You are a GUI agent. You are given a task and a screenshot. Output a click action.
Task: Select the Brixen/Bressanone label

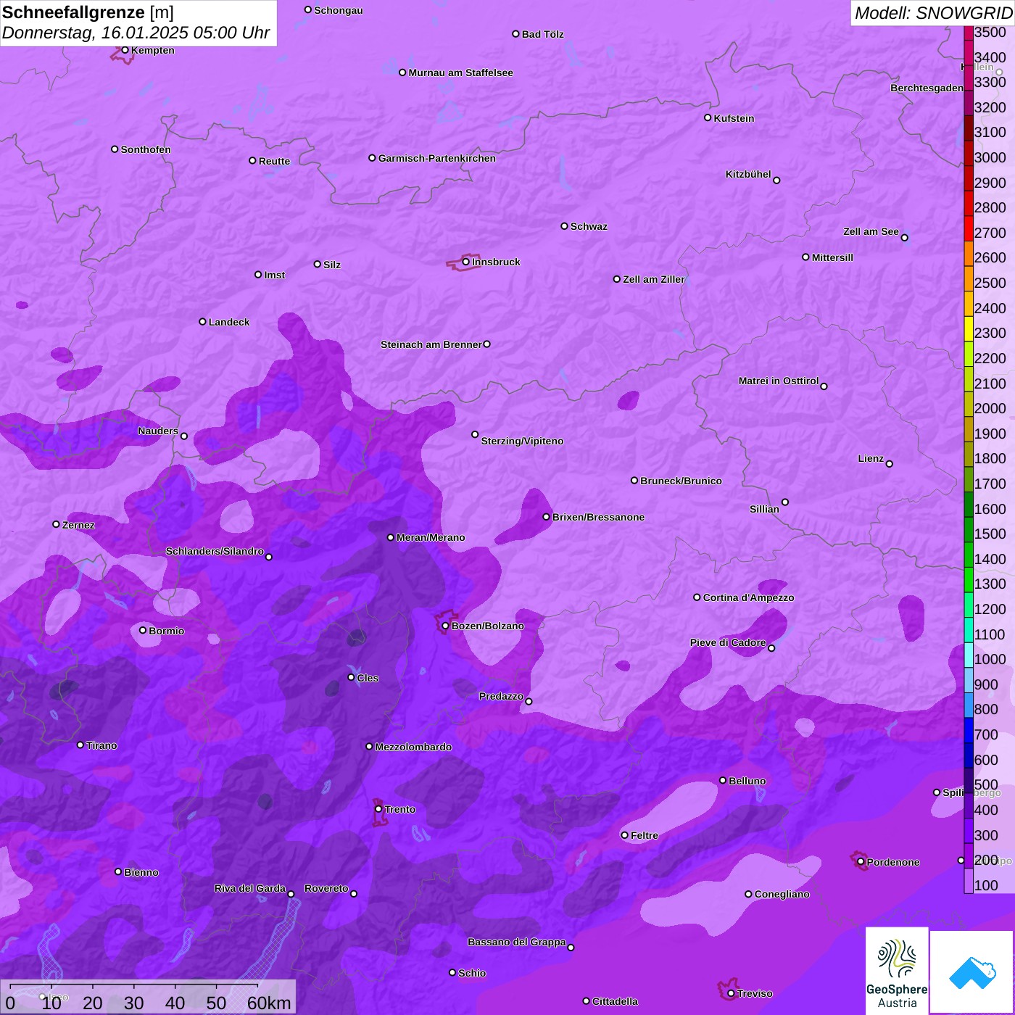coord(598,517)
